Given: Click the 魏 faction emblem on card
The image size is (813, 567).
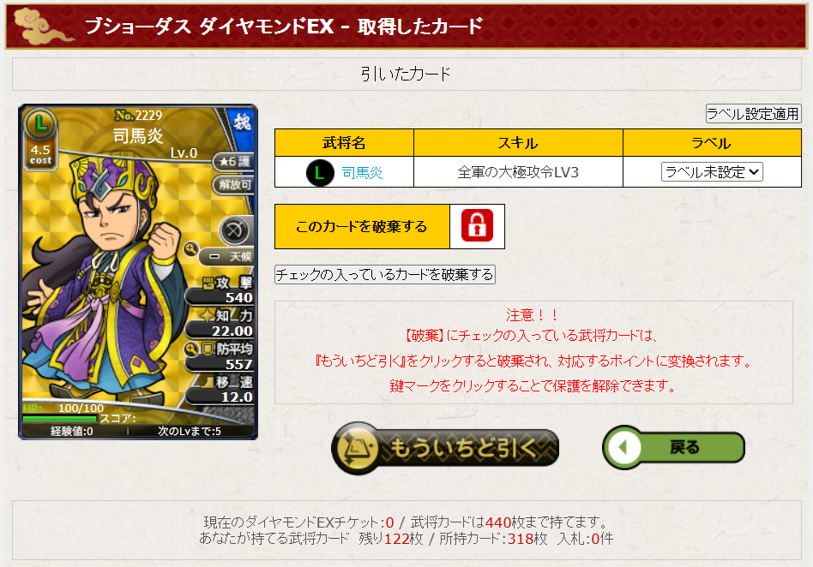Looking at the screenshot, I should click(242, 122).
